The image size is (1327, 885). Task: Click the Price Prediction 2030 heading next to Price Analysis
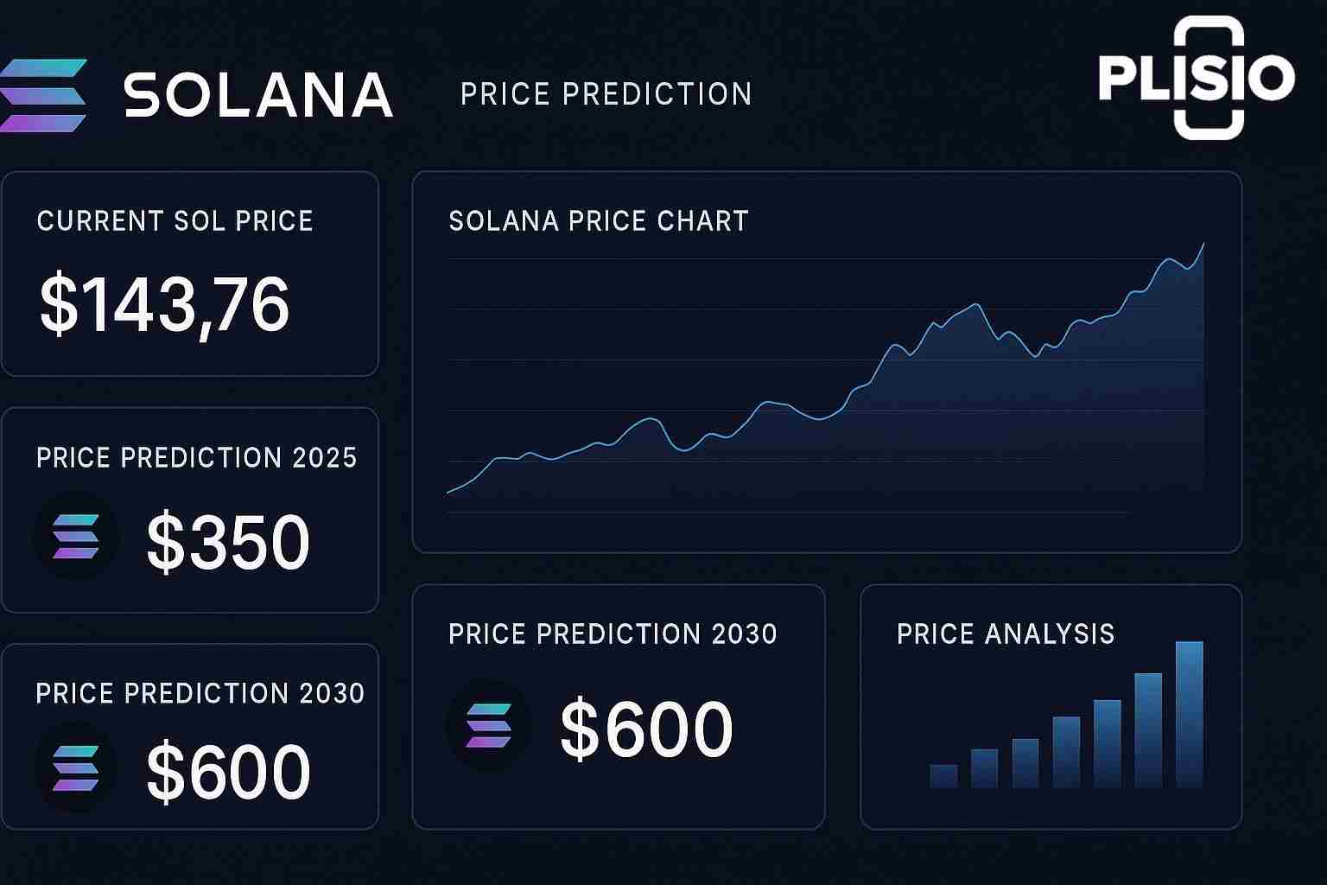(613, 634)
